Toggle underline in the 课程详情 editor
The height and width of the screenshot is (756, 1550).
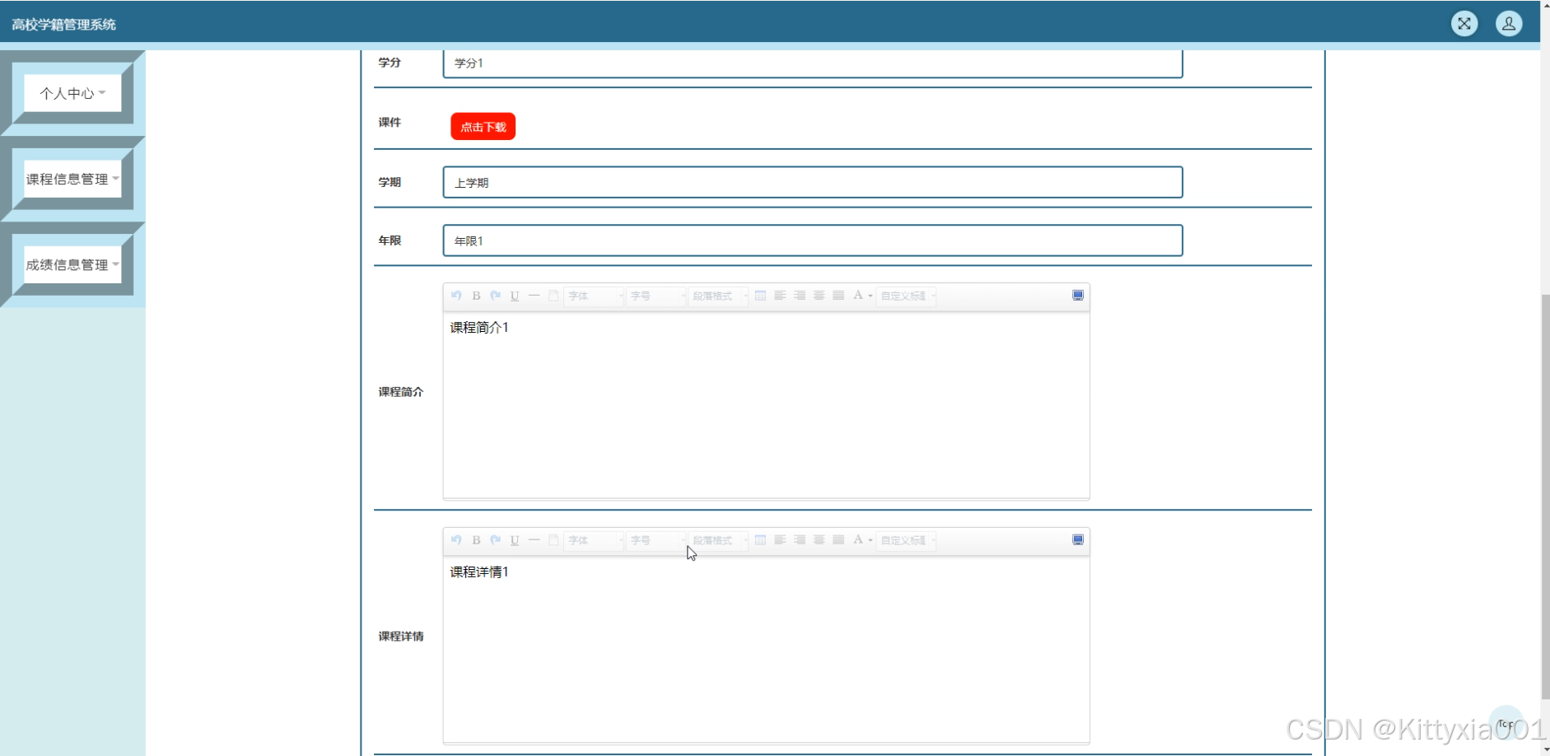point(515,540)
